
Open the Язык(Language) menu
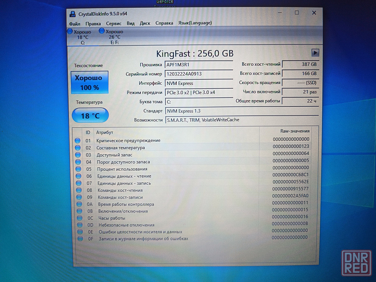pyautogui.click(x=195, y=23)
